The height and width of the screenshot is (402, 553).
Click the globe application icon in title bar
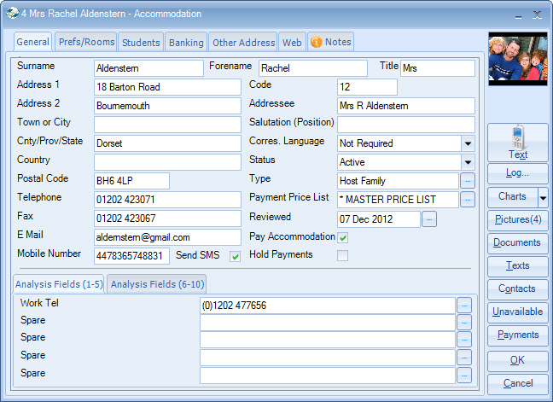tap(12, 14)
